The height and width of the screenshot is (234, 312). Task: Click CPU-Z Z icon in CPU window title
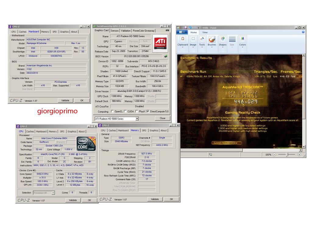tap(18, 126)
